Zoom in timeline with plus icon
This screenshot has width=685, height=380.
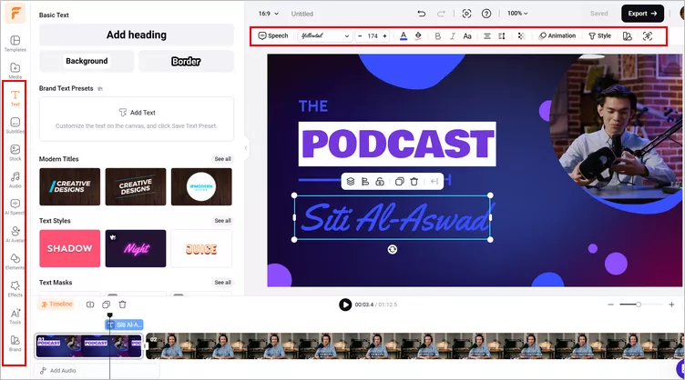point(671,305)
